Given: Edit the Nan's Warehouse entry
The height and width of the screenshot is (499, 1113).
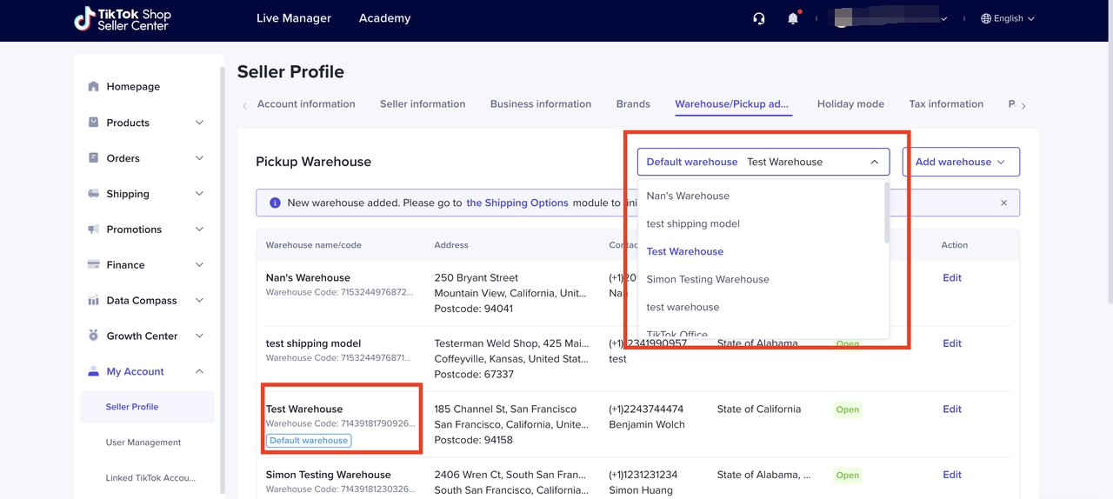Looking at the screenshot, I should [x=951, y=278].
